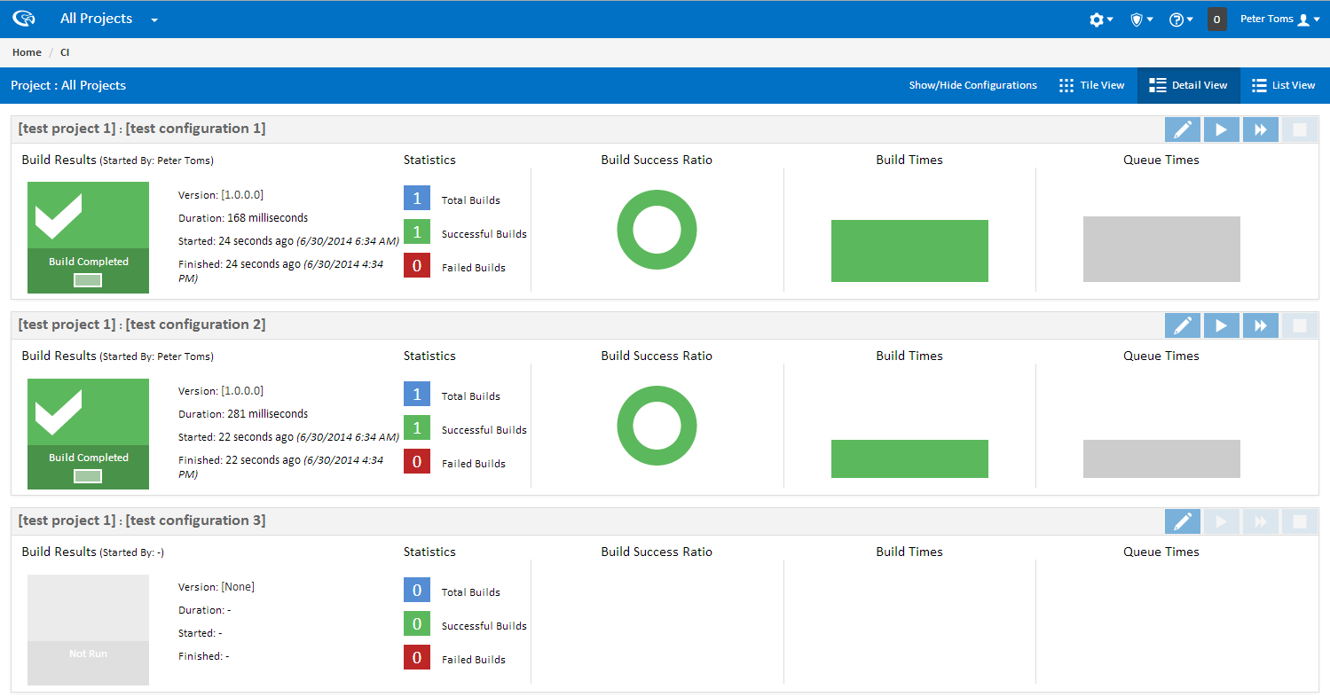Edit test configuration 2 with pencil icon
Image resolution: width=1330 pixels, height=697 pixels.
pos(1183,325)
